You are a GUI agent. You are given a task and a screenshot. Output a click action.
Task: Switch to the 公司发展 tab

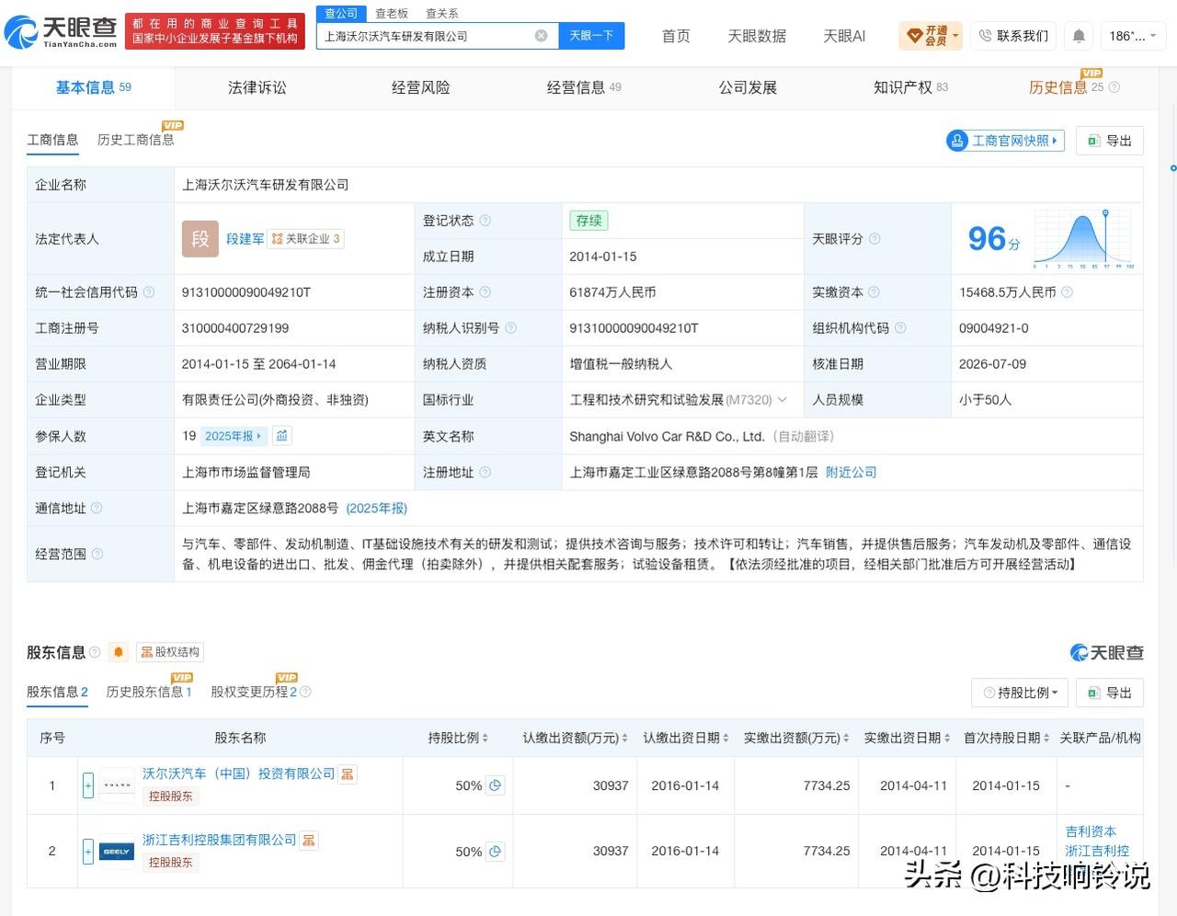click(748, 87)
